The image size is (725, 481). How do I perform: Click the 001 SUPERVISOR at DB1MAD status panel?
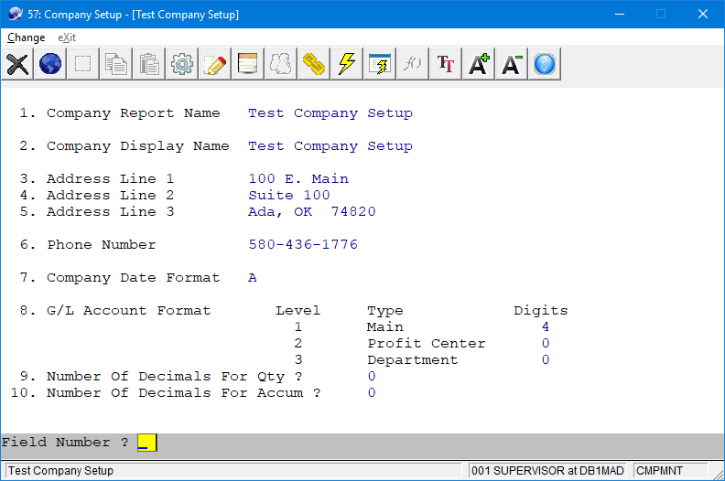coord(547,471)
